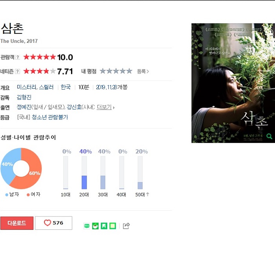This screenshot has height=255, width=275.
Task: Share to Naver Cafe cup icon
Action: coord(95,226)
